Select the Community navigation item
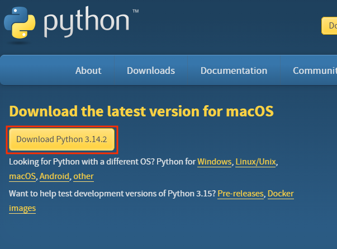 coord(315,71)
